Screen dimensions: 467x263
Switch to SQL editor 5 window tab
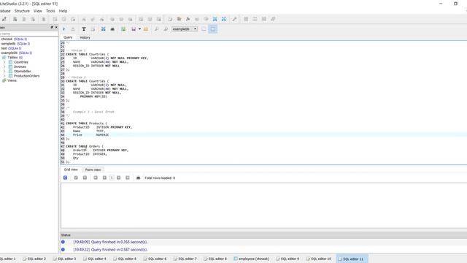coord(125,259)
